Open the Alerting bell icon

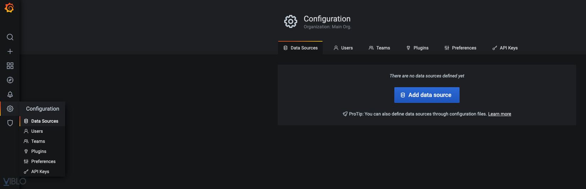10,94
